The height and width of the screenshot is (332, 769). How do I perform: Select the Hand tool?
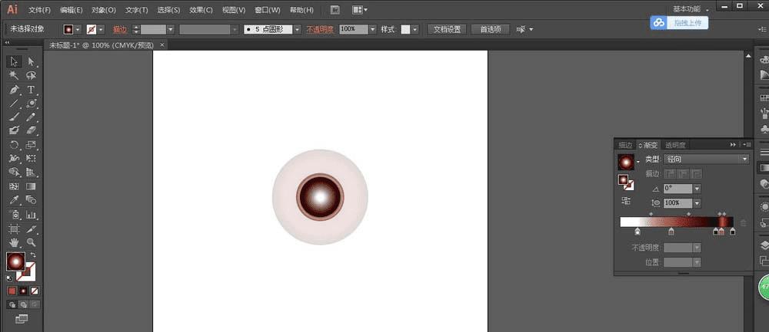[x=14, y=242]
